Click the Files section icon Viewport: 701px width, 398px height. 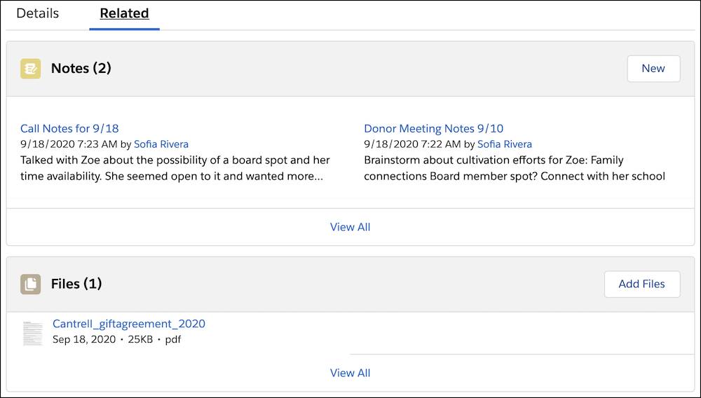pos(30,284)
